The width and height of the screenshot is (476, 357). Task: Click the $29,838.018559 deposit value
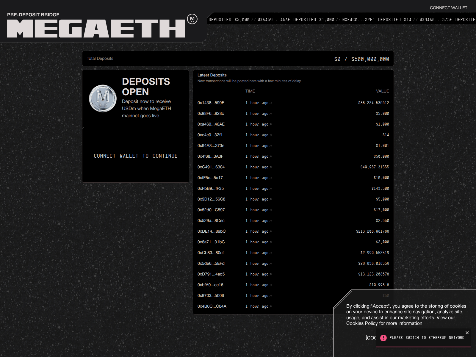pyautogui.click(x=374, y=264)
